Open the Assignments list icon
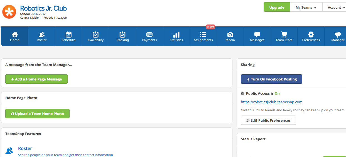346x157 pixels. point(203,35)
